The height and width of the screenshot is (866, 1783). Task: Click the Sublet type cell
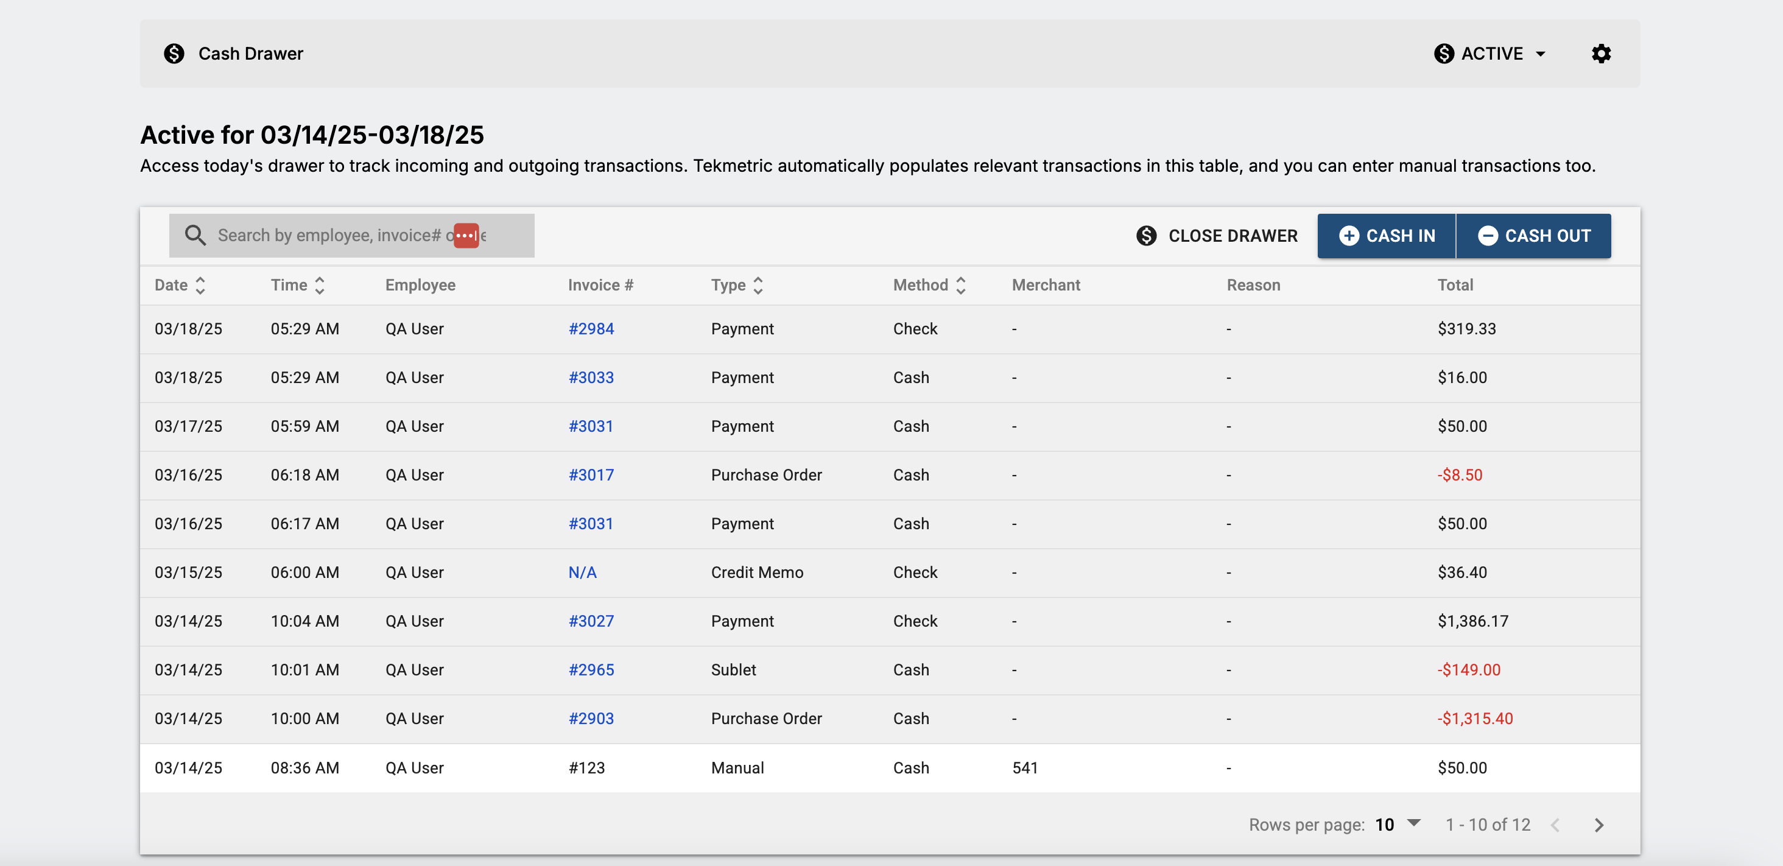pos(733,670)
